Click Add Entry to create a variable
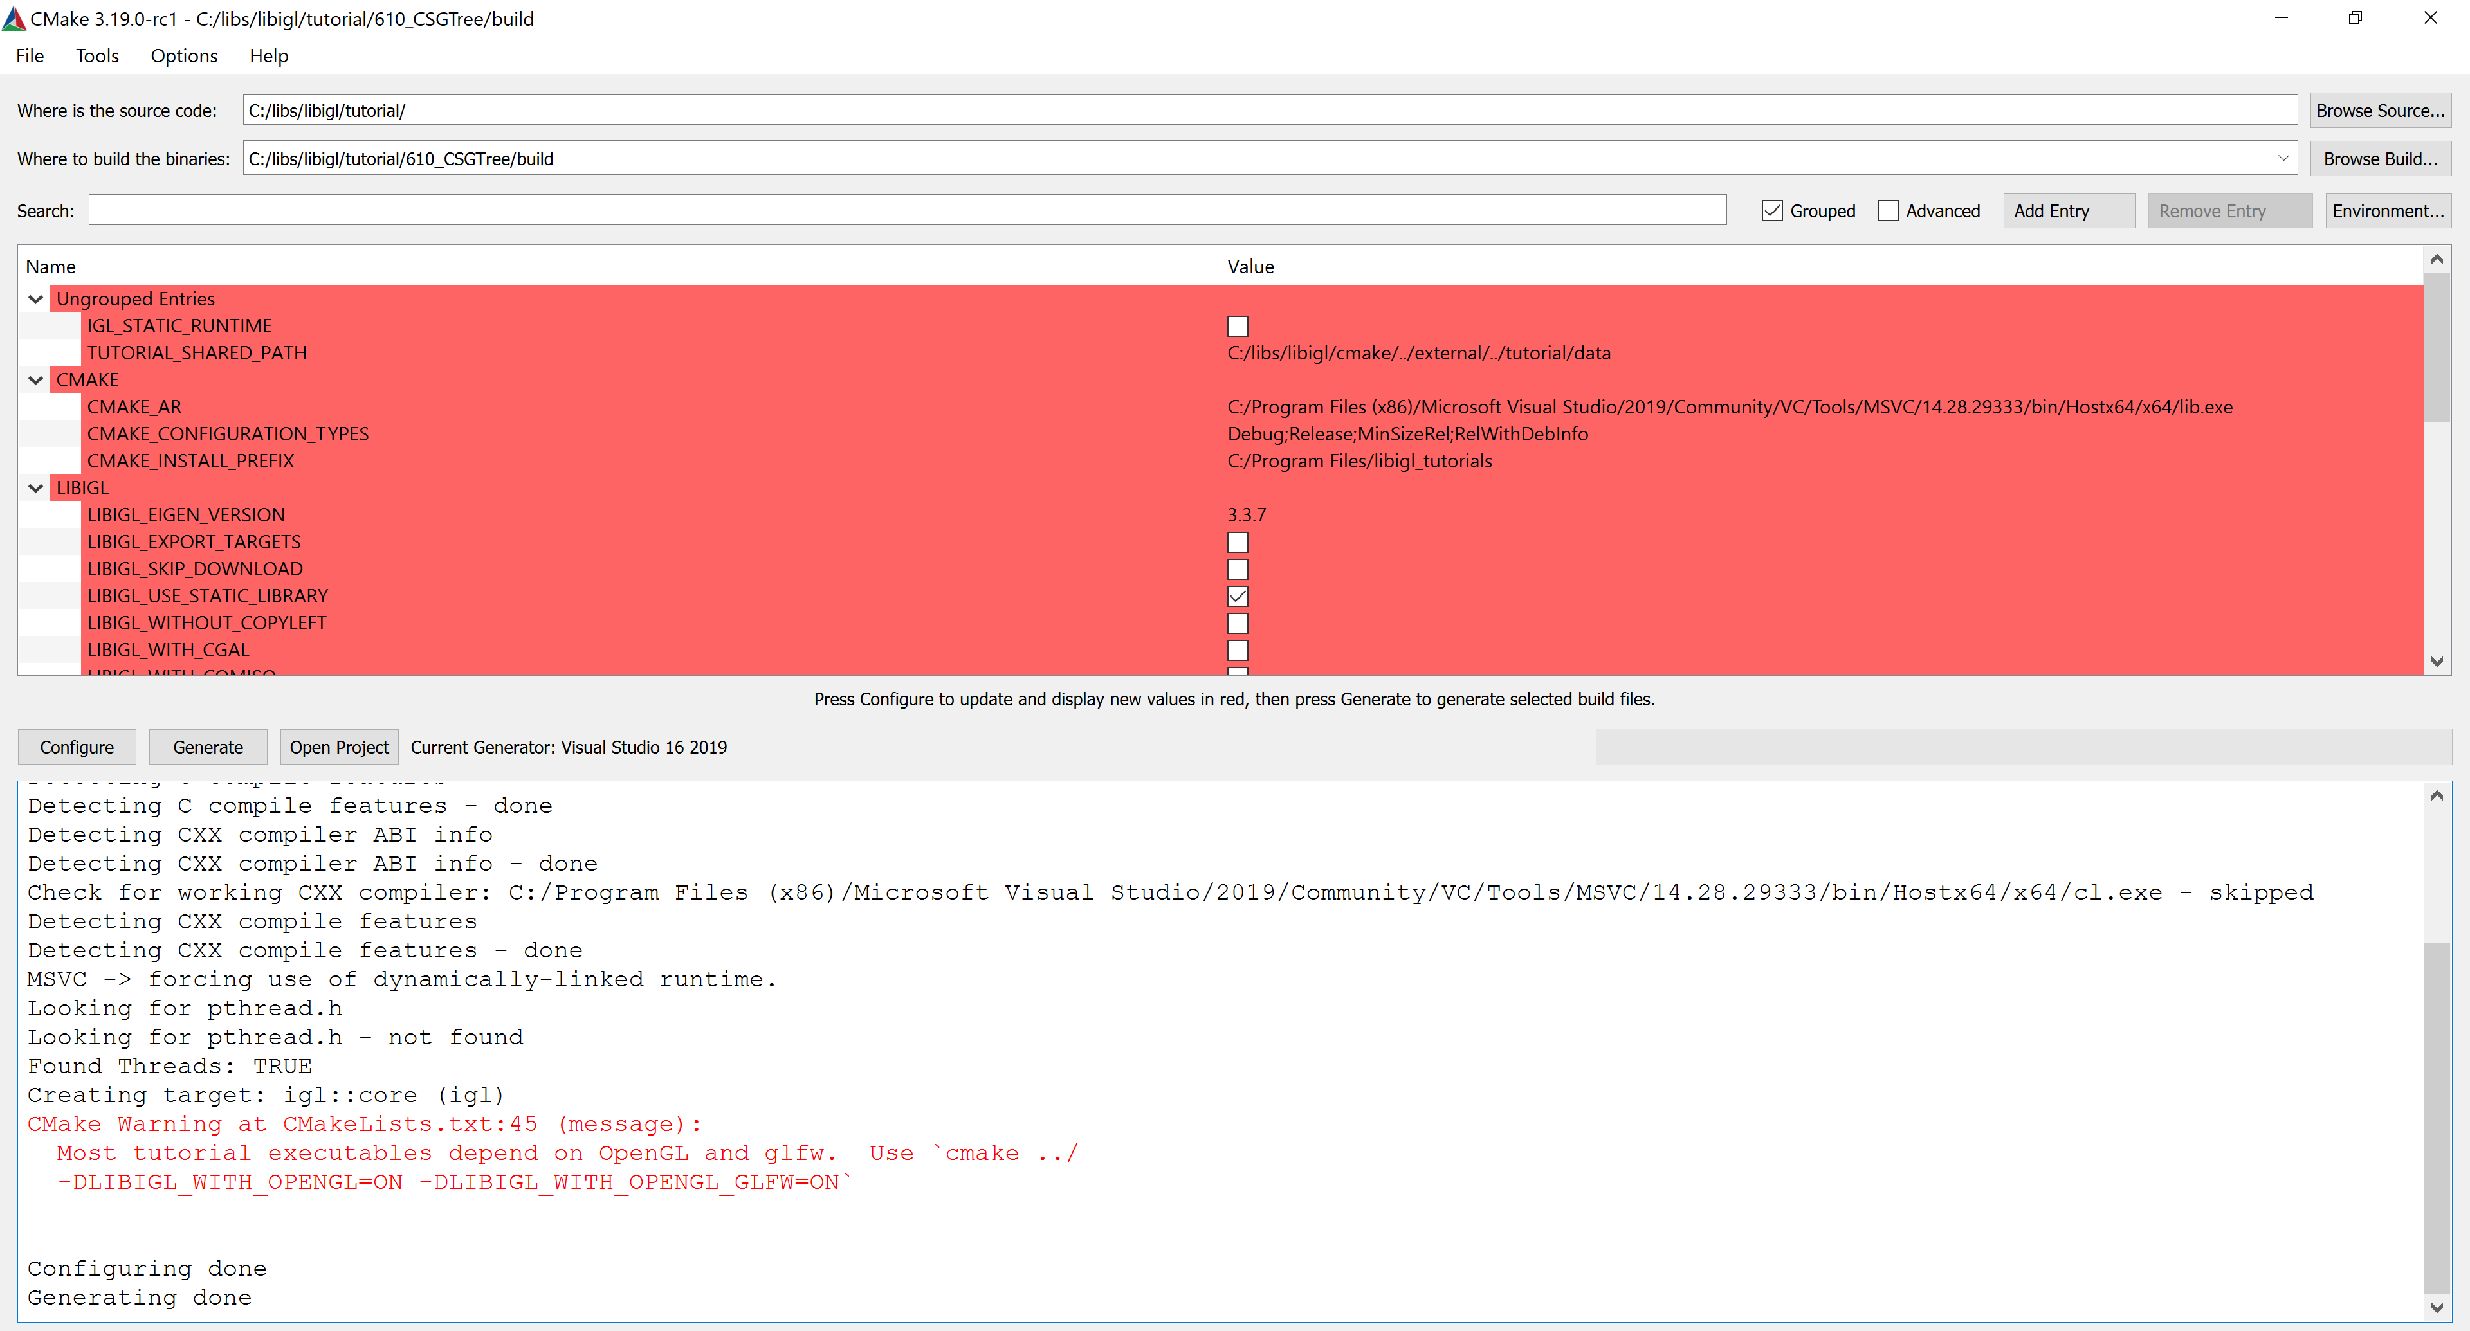The image size is (2470, 1331). [x=2068, y=210]
